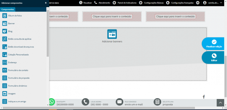Pick the Blog component icon

pos(5,31)
